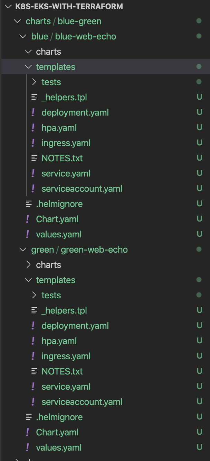
Task: Collapse the charts/blue-green folder
Action: [x=17, y=21]
